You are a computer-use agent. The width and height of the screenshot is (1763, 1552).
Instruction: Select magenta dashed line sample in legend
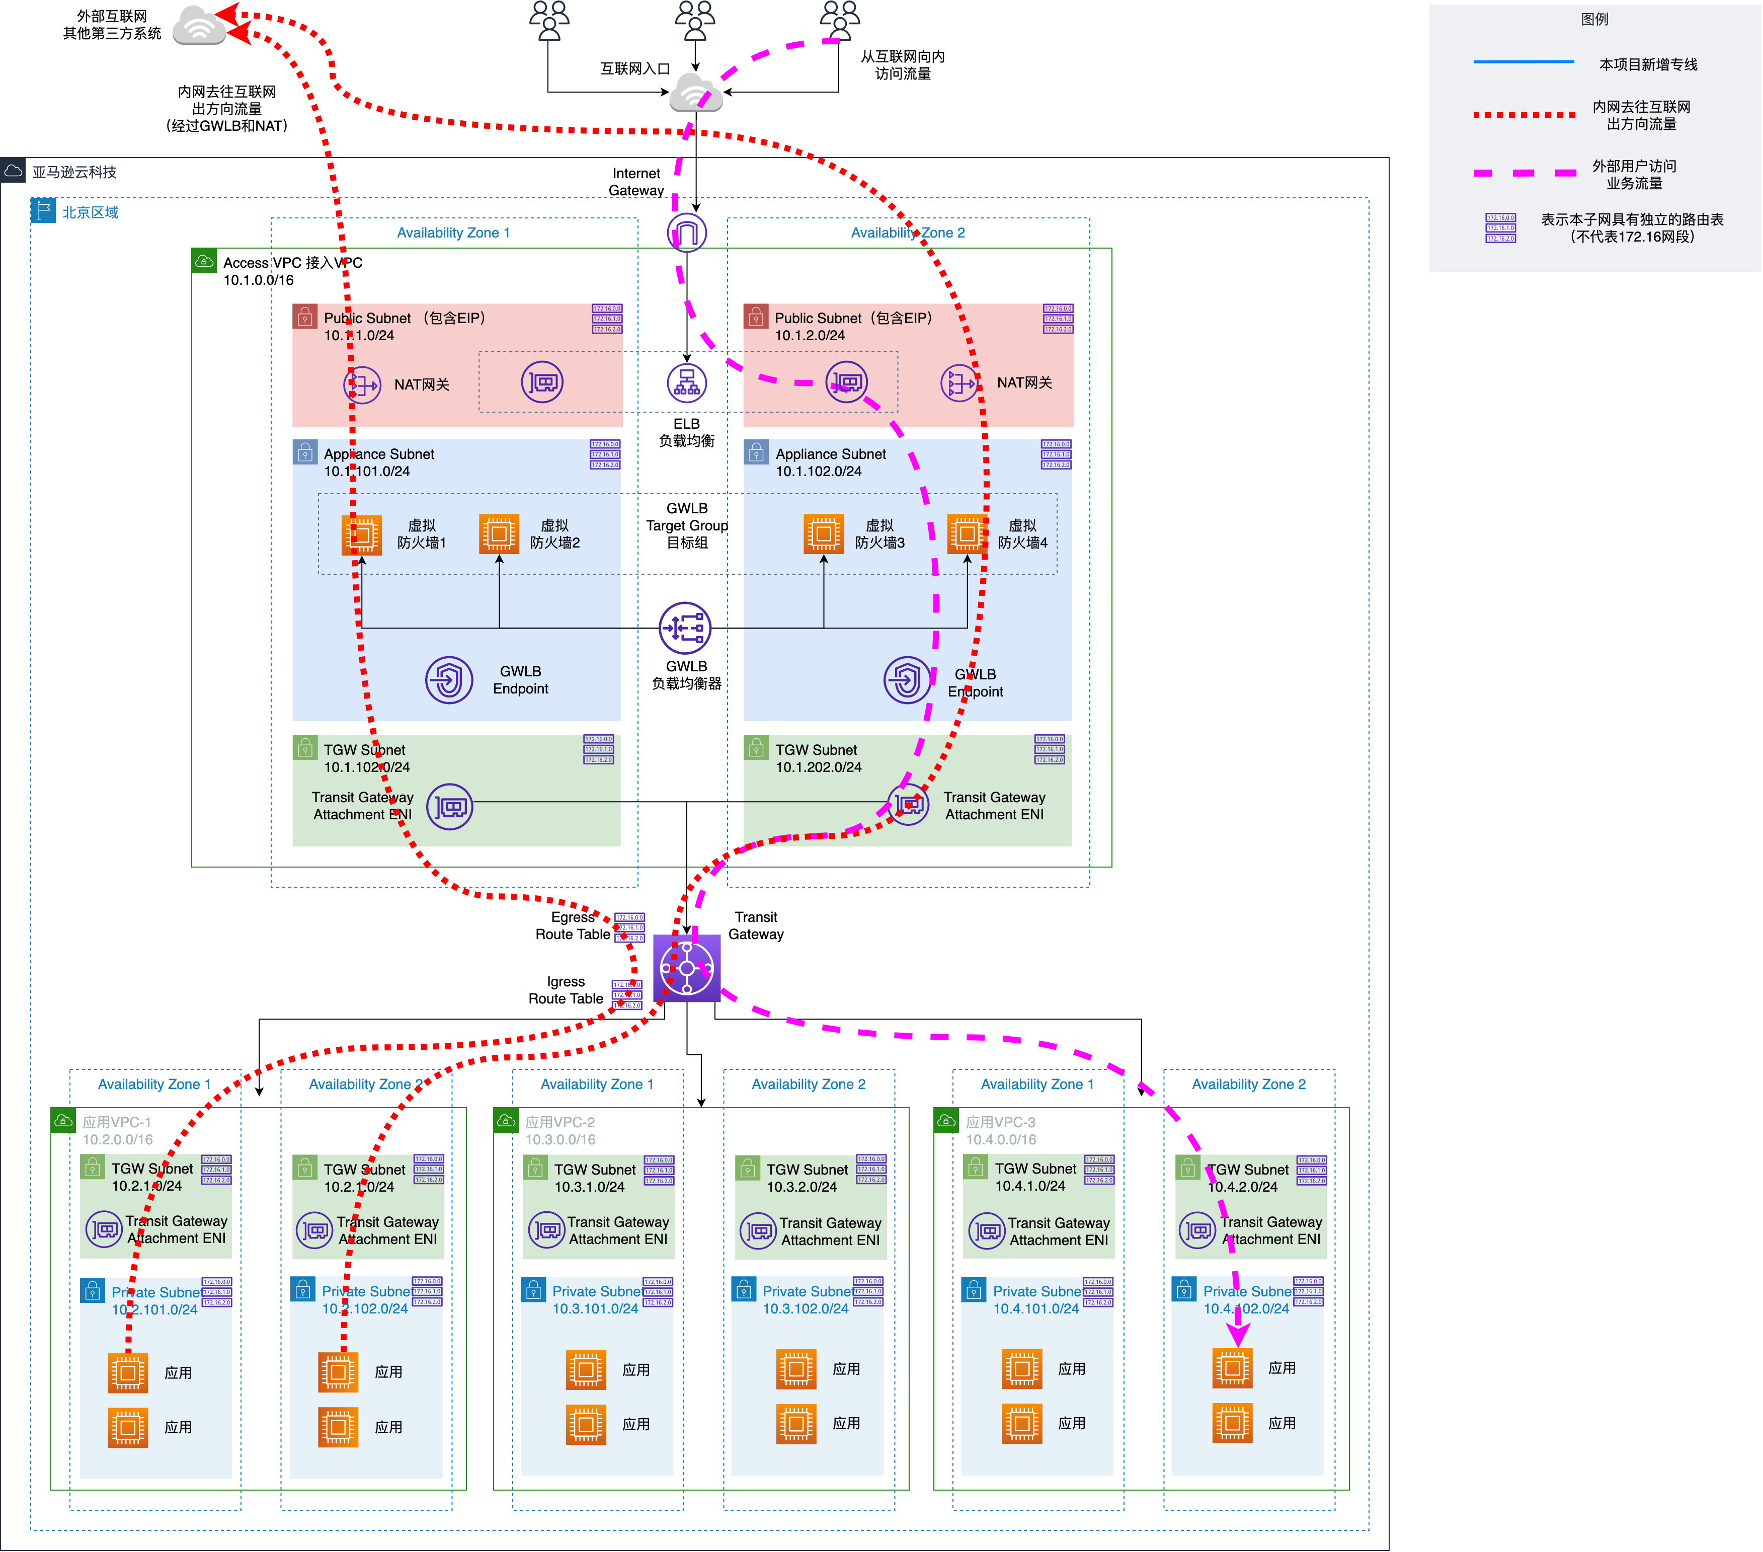pyautogui.click(x=1524, y=173)
